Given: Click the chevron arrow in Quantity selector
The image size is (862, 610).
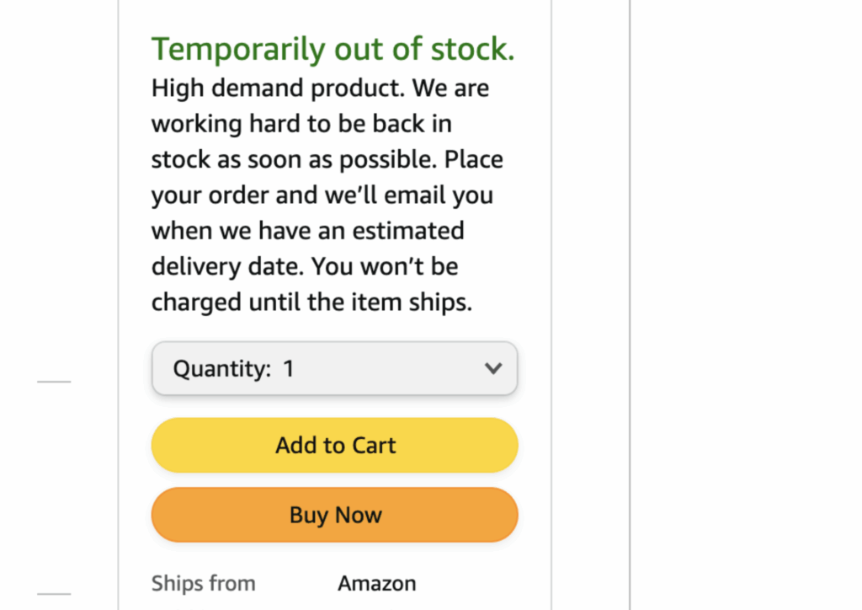Looking at the screenshot, I should (x=493, y=368).
